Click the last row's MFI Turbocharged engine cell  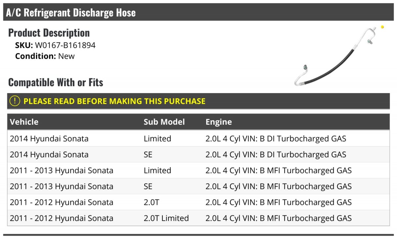[x=279, y=218]
